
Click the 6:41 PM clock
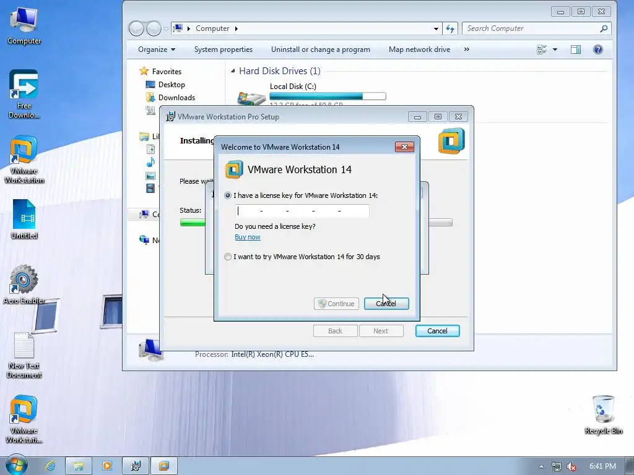(x=602, y=466)
